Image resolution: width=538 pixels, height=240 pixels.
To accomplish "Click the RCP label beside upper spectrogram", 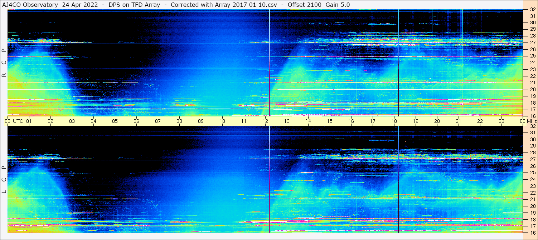I will [x=4, y=63].
